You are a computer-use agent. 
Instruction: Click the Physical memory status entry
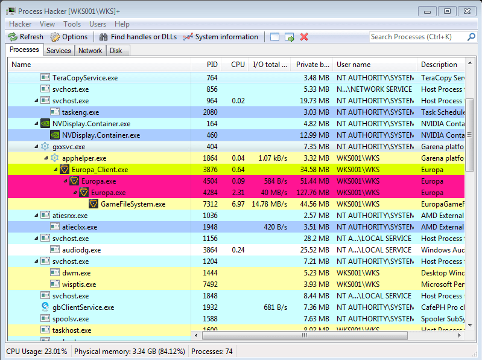[130, 352]
